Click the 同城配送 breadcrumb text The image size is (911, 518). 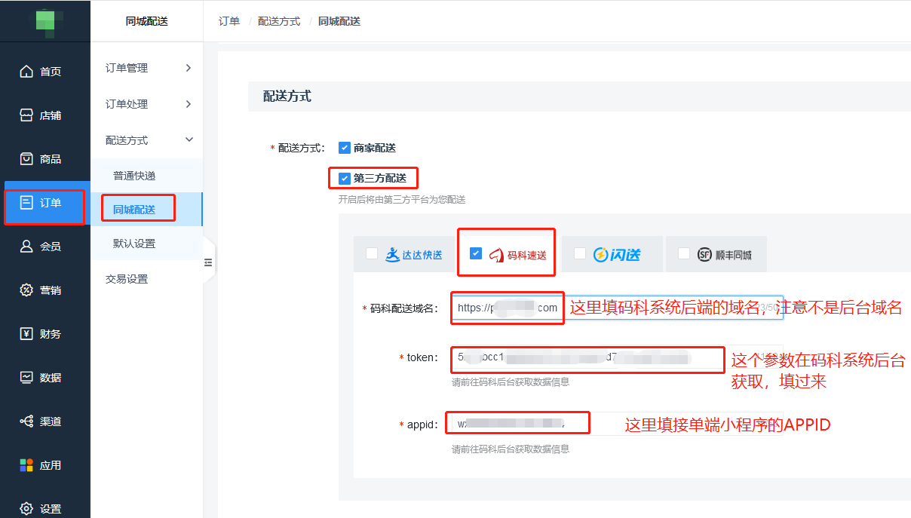tap(339, 21)
